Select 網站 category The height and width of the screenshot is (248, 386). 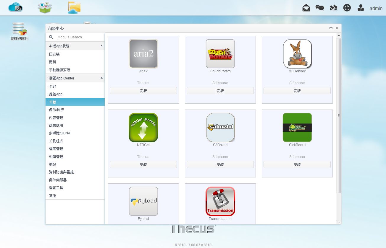(x=75, y=164)
